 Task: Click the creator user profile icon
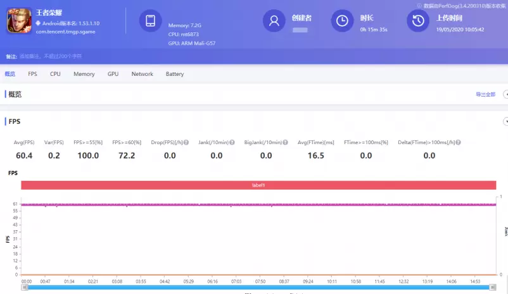274,21
